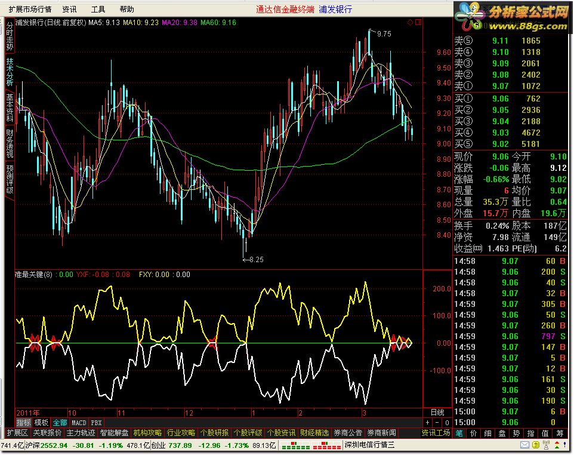Click the 9.75 high price marker
Viewport: 574px width, 455px height.
[384, 33]
